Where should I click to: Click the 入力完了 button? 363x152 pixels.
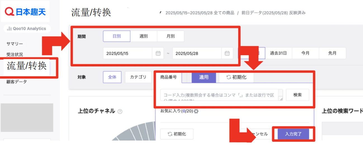point(293,134)
